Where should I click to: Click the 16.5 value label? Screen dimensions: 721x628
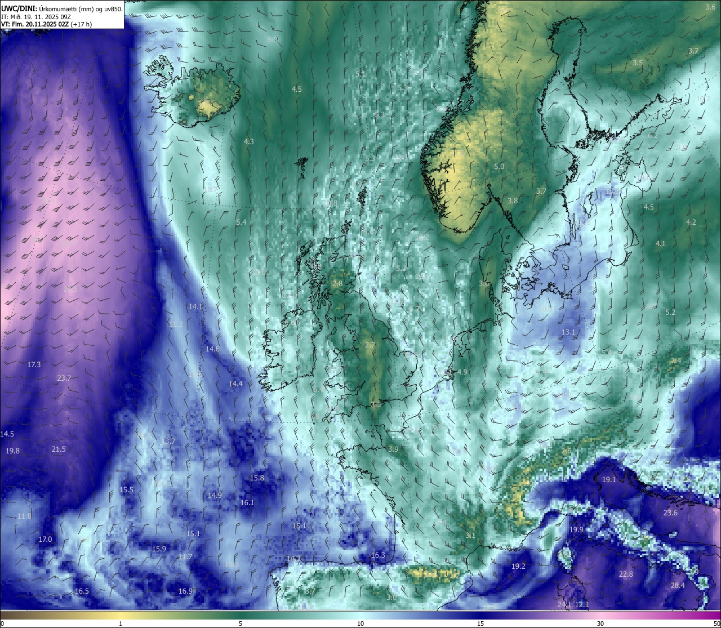82,591
